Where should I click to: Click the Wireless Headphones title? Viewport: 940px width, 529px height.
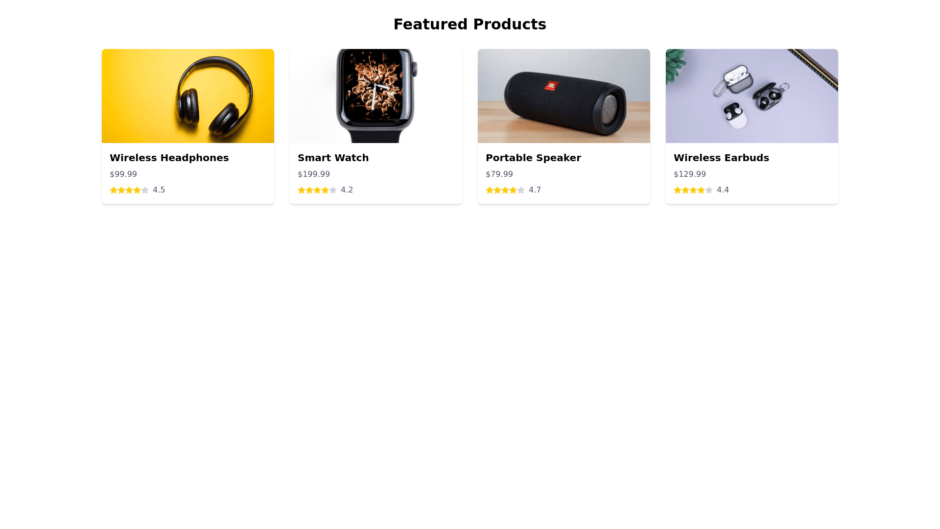[x=169, y=158]
